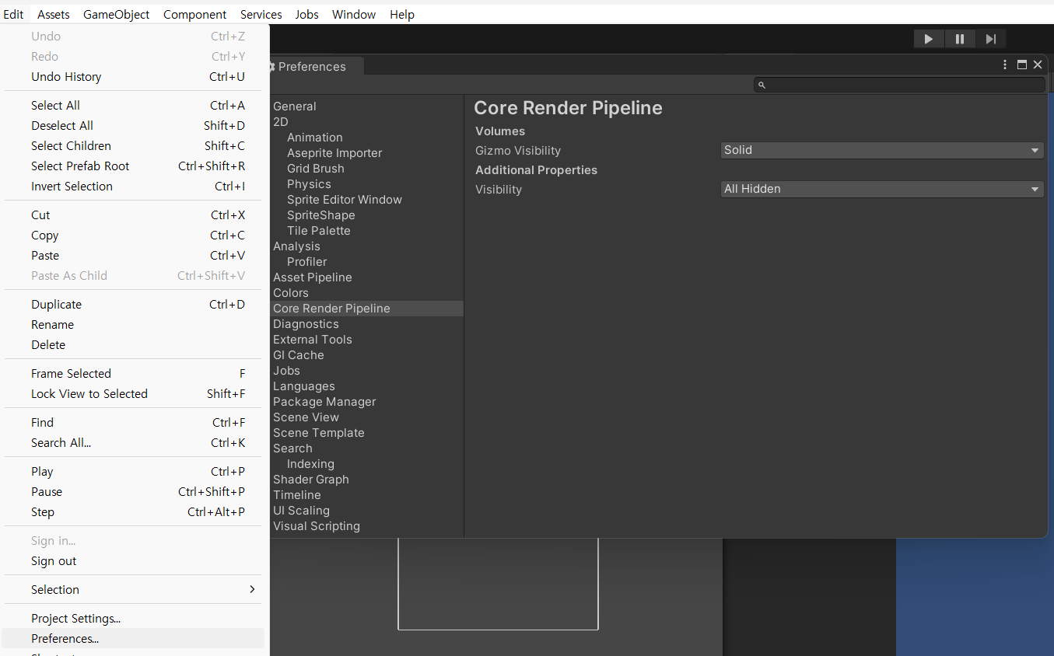Viewport: 1054px width, 656px height.
Task: Choose Undo History from Edit menu
Action: coord(134,76)
